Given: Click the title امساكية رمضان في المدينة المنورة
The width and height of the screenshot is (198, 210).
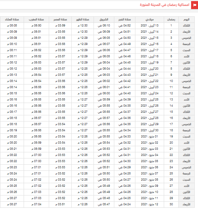Looking at the screenshot, I should click(165, 5).
